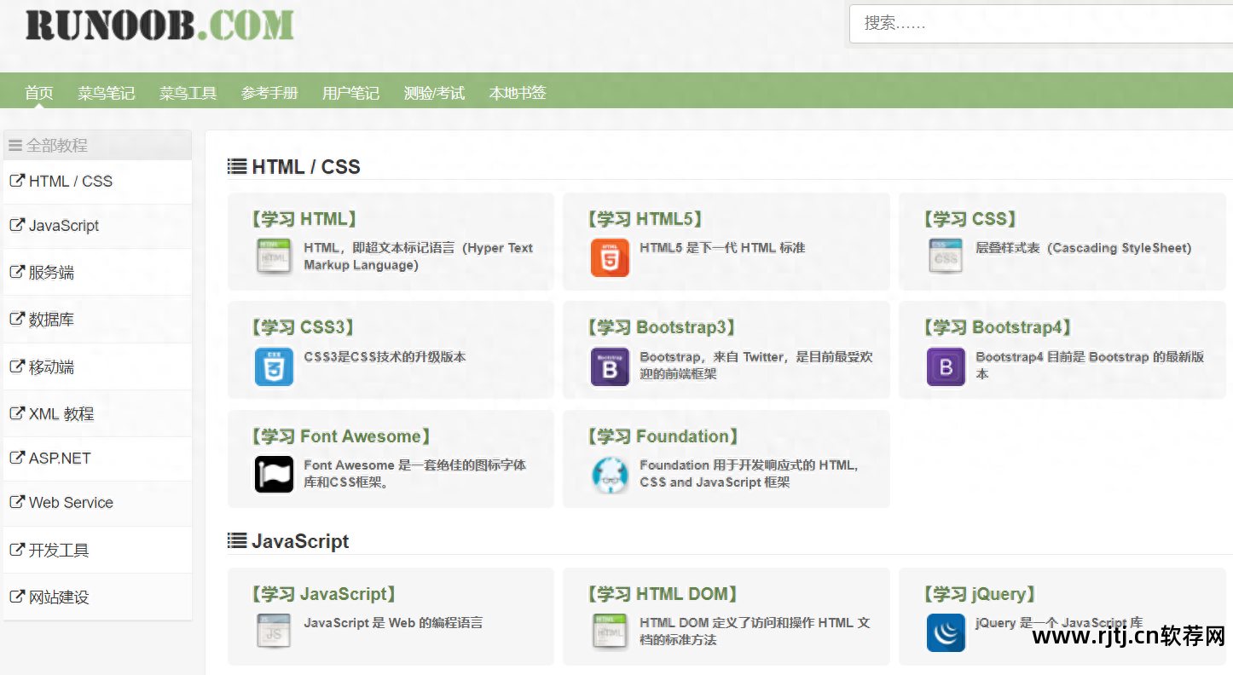Open the 菜鸟笔记 navigation tab
The width and height of the screenshot is (1233, 675).
coord(106,93)
